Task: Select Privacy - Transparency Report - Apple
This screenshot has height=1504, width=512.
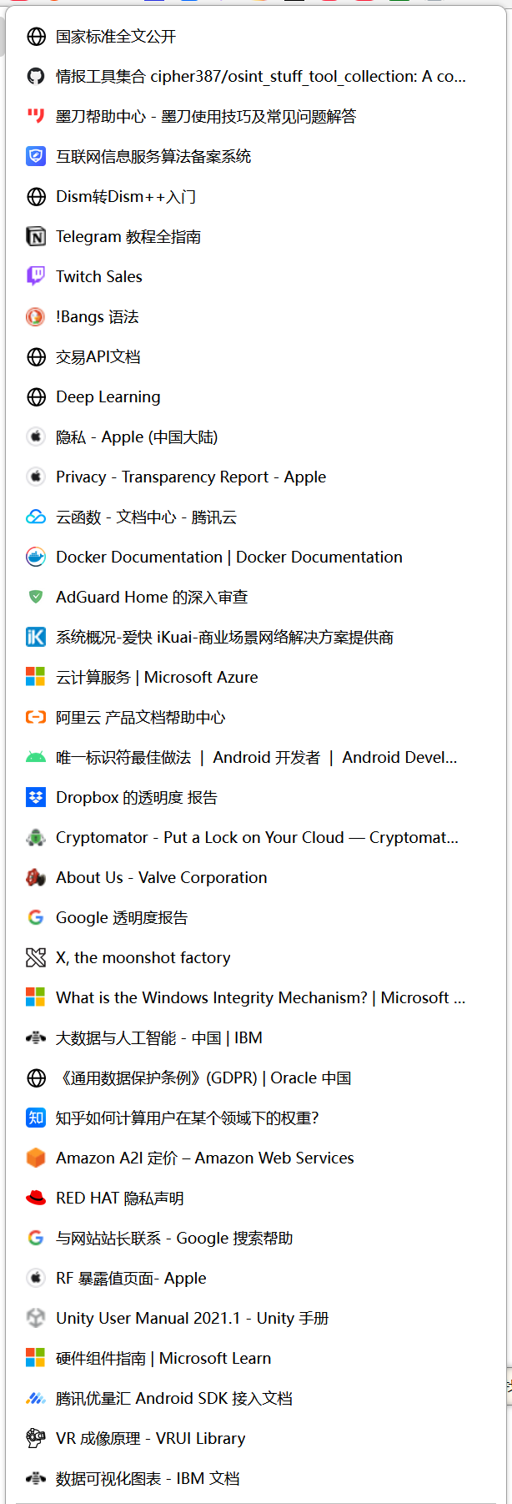Action: 191,477
